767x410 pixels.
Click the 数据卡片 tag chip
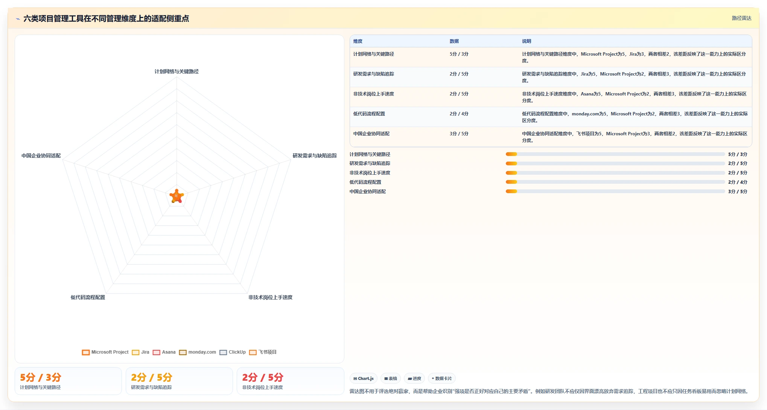(x=442, y=378)
